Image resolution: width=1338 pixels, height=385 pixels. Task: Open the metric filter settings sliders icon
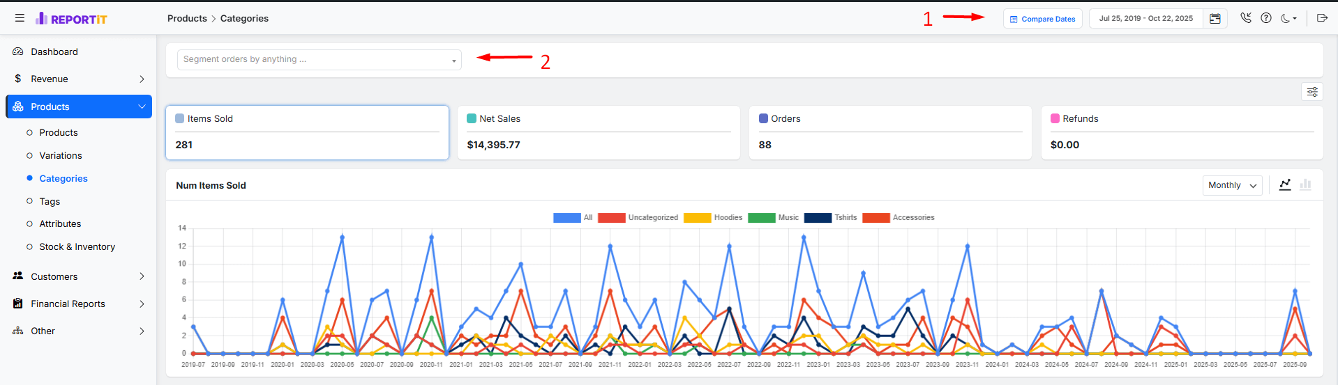[x=1312, y=92]
